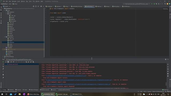Open the File menu
The width and height of the screenshot is (171, 96).
coord(4,1)
